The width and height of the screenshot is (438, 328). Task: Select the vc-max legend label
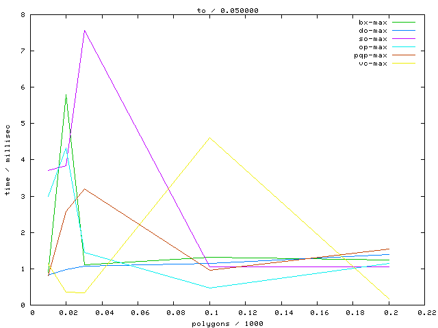pyautogui.click(x=373, y=64)
